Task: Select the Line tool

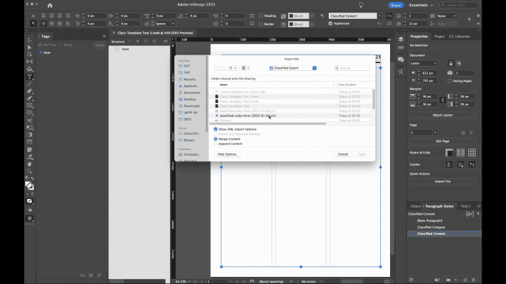Action: 30,83
